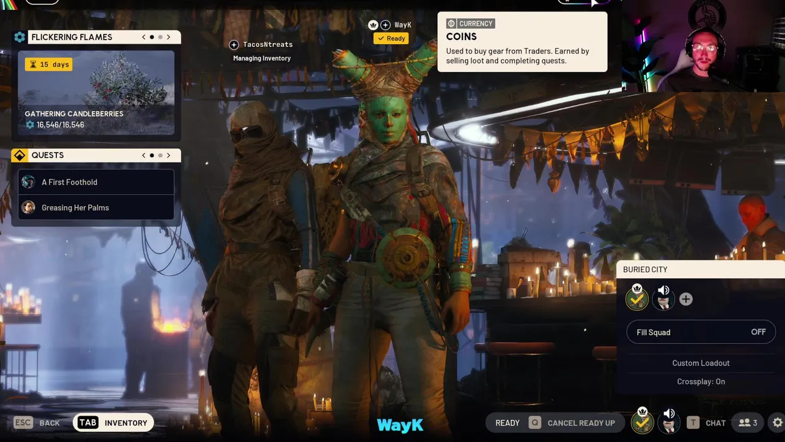Viewport: 785px width, 442px height.
Task: Select second page dot in Quests
Action: point(161,155)
